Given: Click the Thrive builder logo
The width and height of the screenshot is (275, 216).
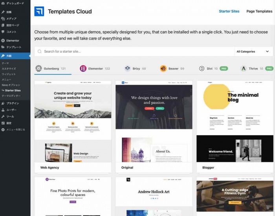Looking at the screenshot, I should (244, 68).
